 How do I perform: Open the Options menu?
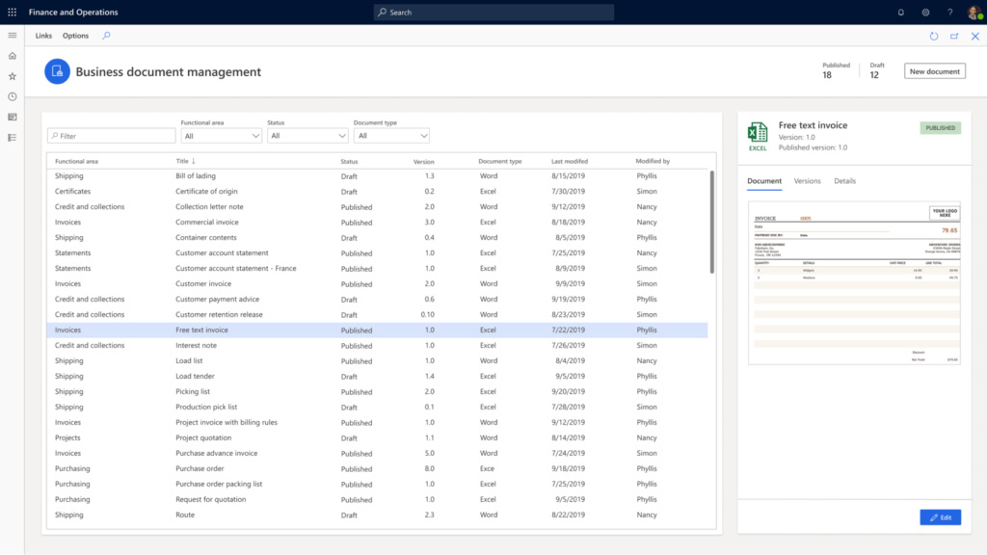click(x=75, y=36)
